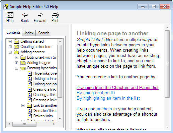
Task: Click the Broken links page icon
Action: [x=30, y=116]
